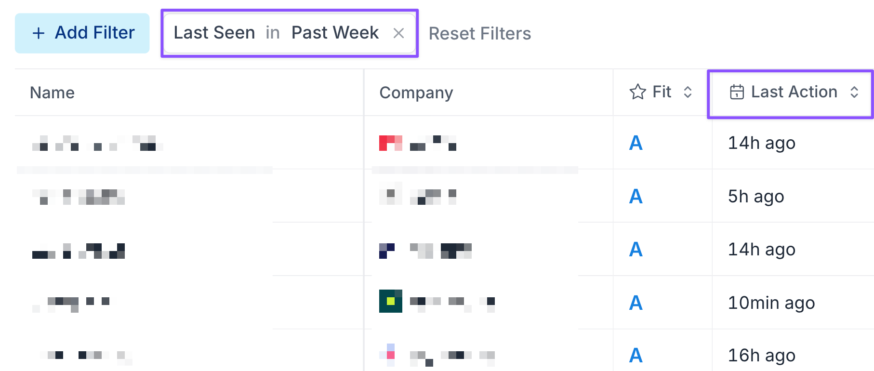This screenshot has width=874, height=371.
Task: Click the green square company logo
Action: tap(390, 301)
